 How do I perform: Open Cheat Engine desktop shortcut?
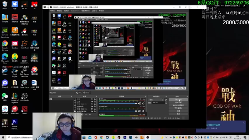[15, 72]
